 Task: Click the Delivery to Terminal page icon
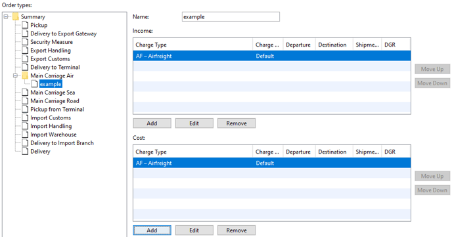click(26, 68)
